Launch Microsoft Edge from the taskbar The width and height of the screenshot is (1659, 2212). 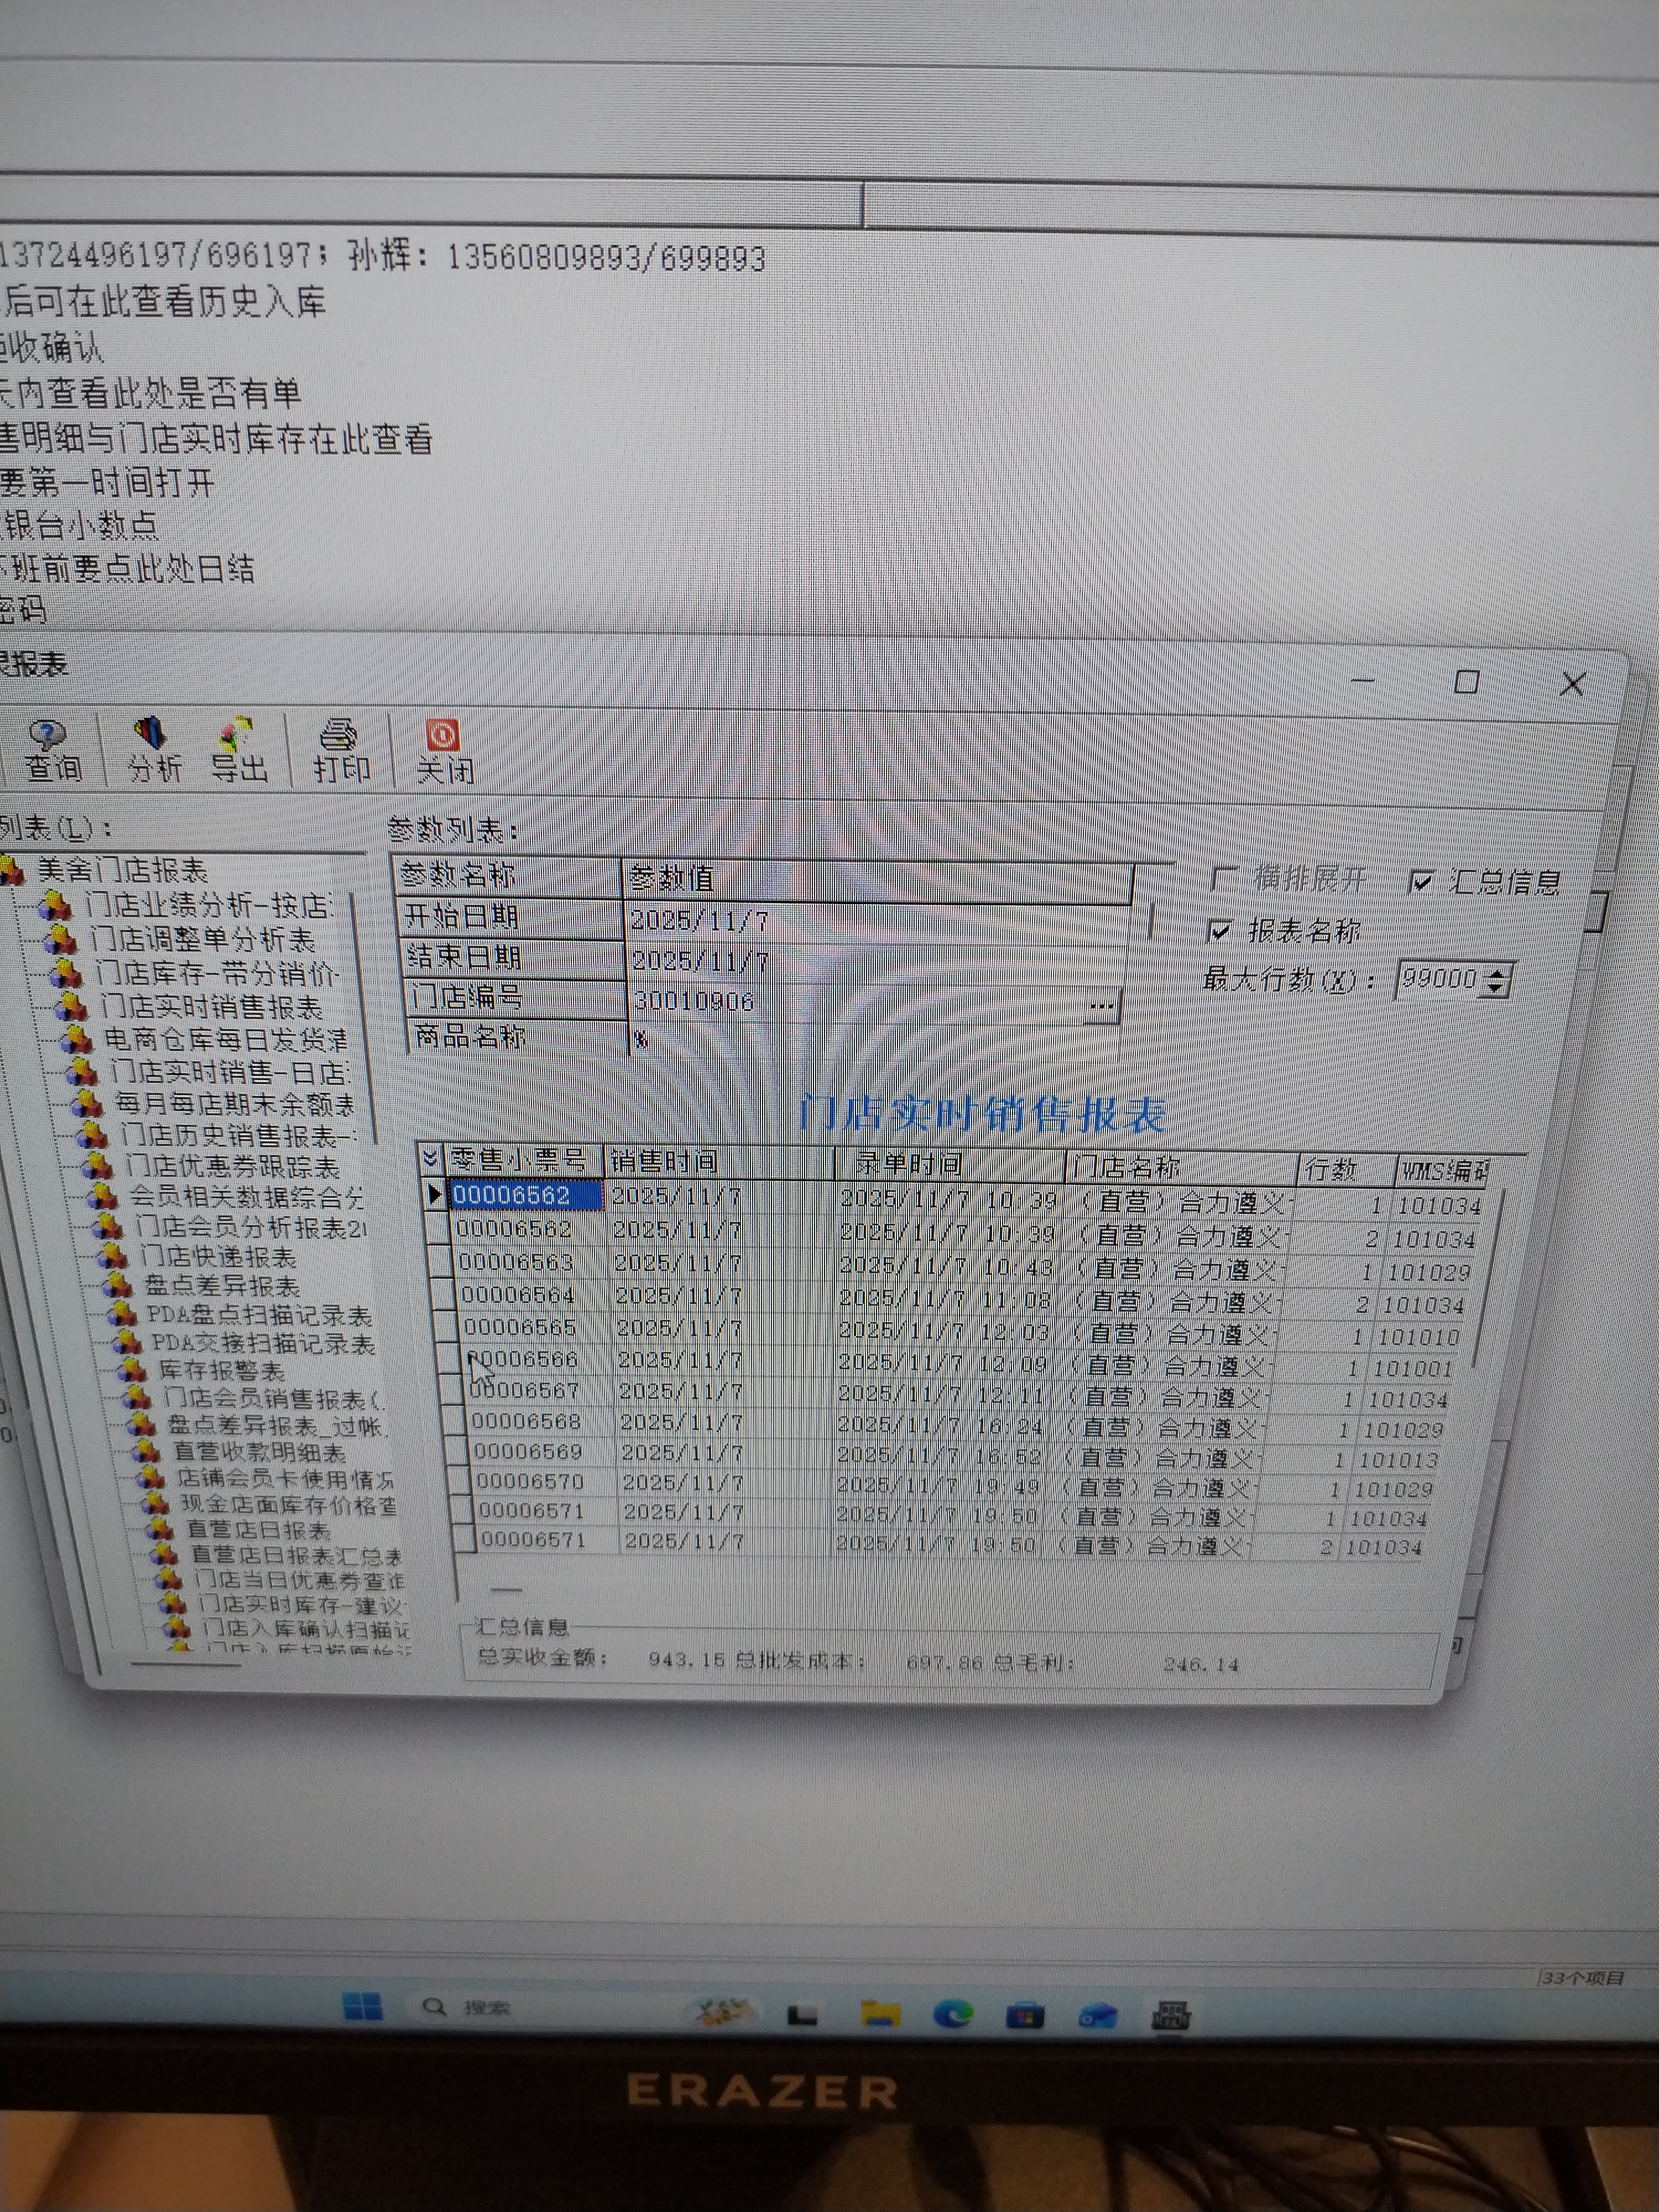coord(952,2012)
